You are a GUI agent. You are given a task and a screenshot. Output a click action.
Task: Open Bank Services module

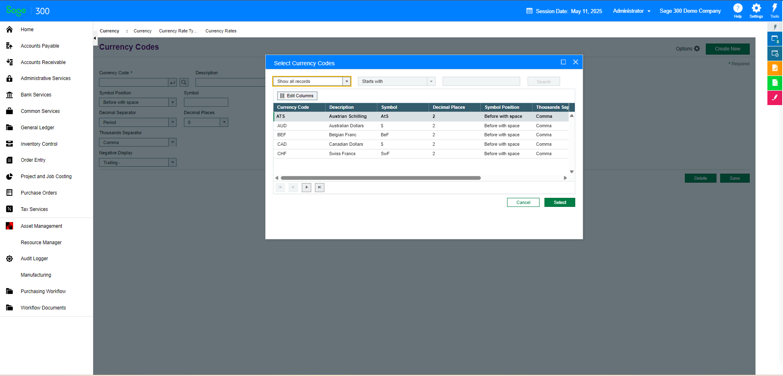pyautogui.click(x=36, y=95)
